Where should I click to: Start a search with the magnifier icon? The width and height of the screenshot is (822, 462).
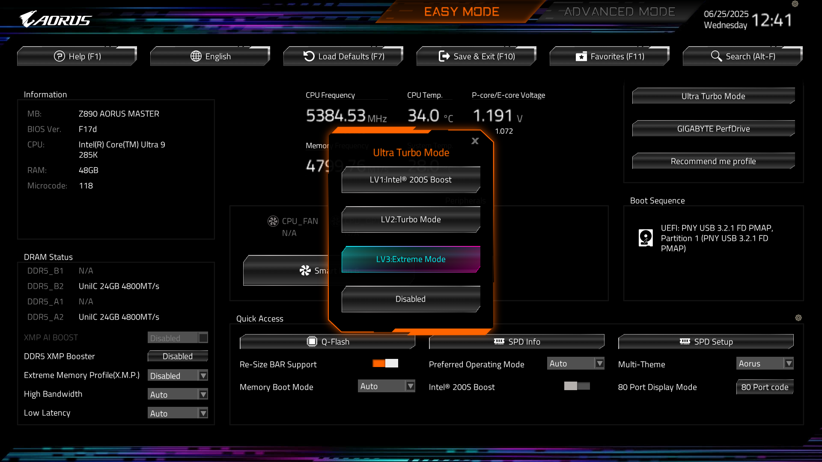click(x=716, y=56)
